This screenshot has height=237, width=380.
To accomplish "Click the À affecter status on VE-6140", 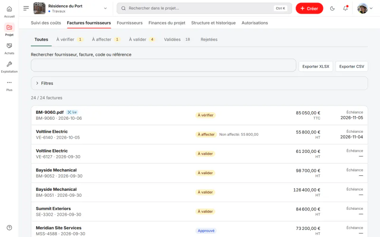I will click(206, 134).
